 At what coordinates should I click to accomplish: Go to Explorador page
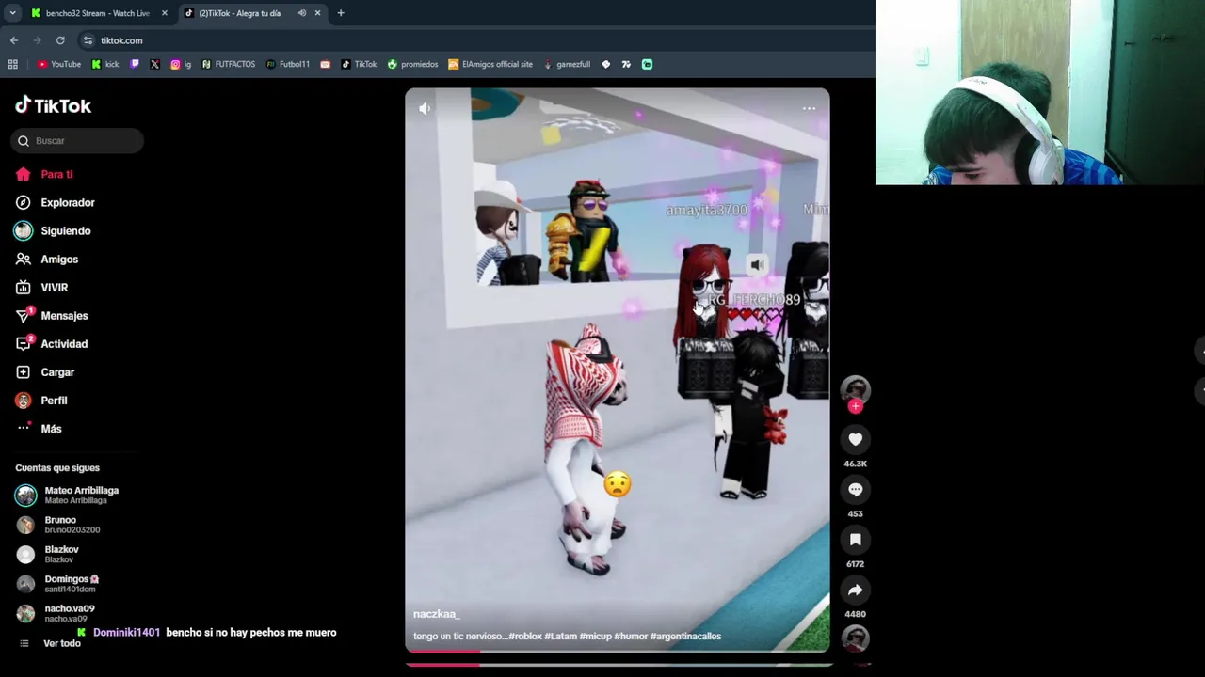pyautogui.click(x=55, y=202)
